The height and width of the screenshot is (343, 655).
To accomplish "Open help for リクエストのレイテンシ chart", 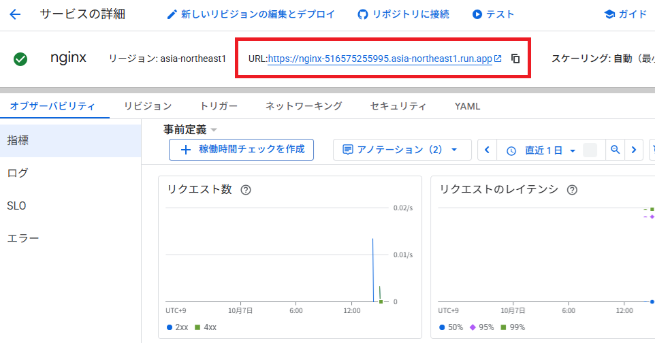I will click(572, 190).
